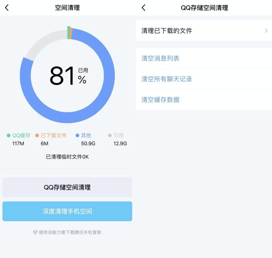
Task: Open 清理已下载的文件 chevron arrow
Action: point(266,31)
